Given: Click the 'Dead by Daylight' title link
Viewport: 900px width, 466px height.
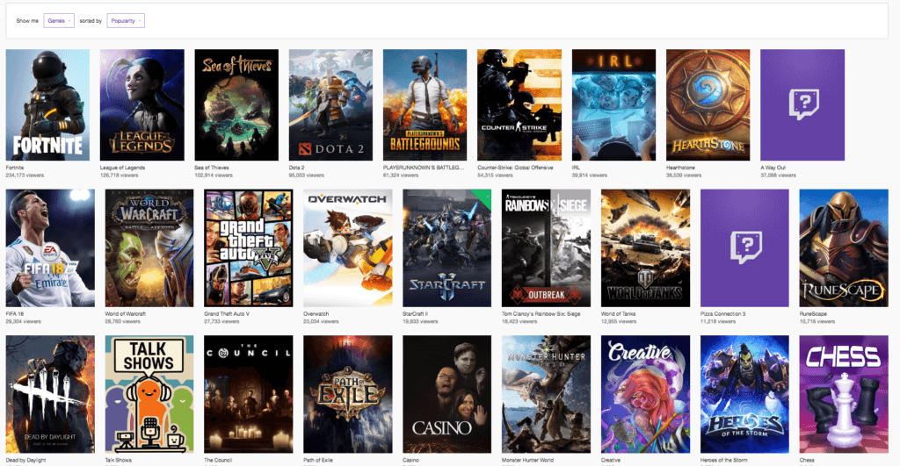Looking at the screenshot, I should [25, 460].
